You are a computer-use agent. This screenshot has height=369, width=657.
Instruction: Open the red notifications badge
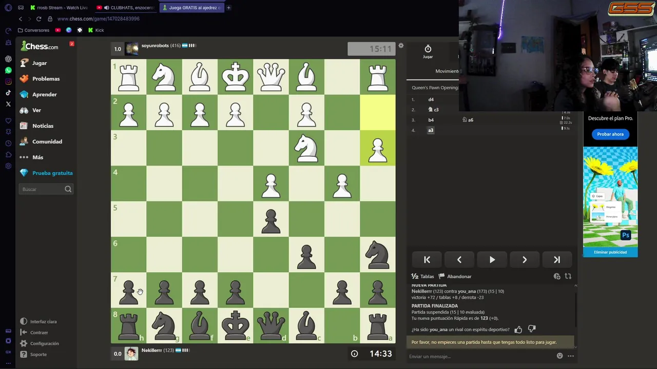click(x=71, y=44)
